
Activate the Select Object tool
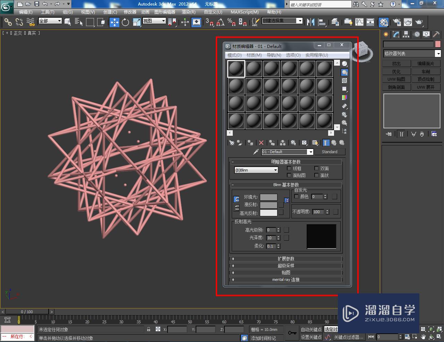coord(68,22)
